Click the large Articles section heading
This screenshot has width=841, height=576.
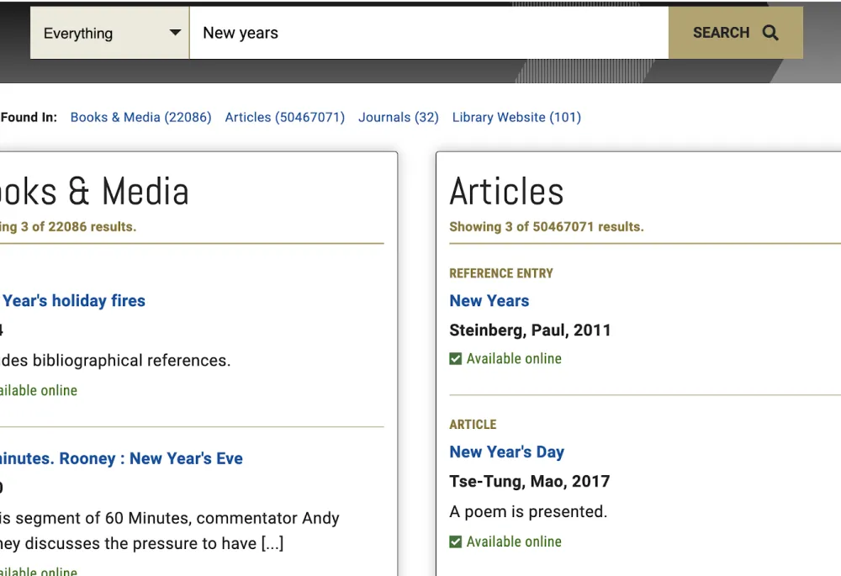(x=506, y=192)
